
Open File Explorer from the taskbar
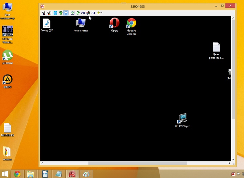31,174
